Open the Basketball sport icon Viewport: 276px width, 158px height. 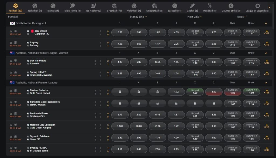click(x=35, y=6)
